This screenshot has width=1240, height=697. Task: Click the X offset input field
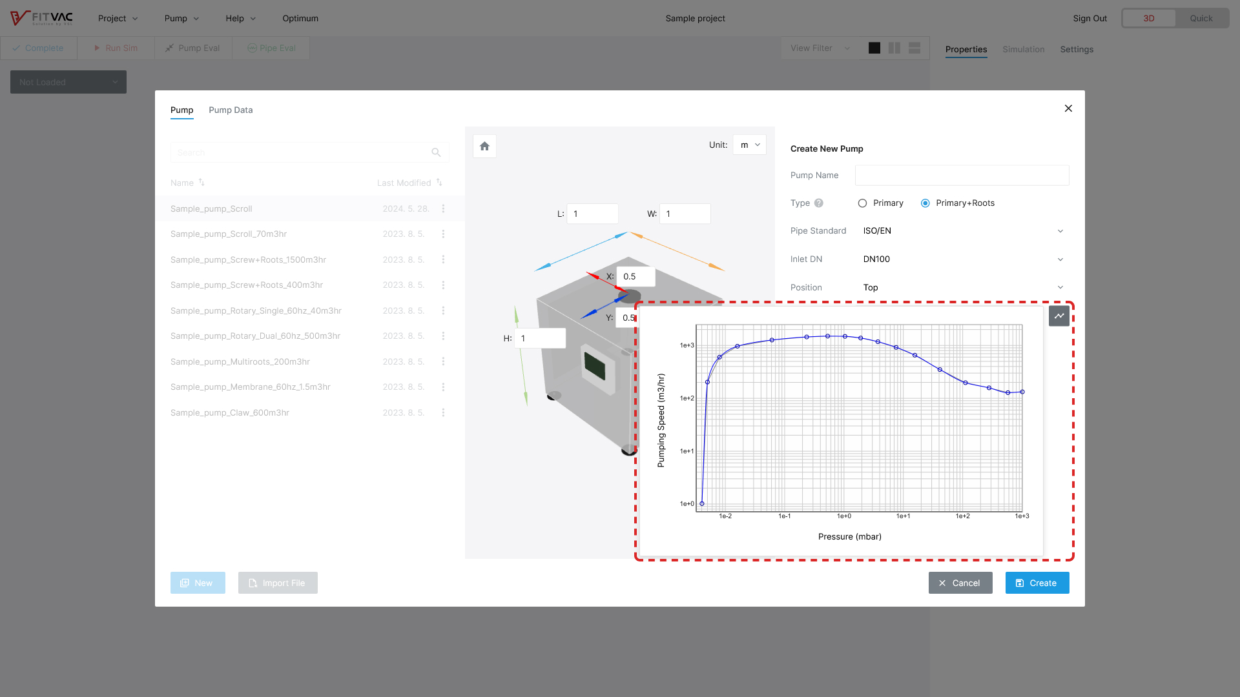pyautogui.click(x=636, y=276)
